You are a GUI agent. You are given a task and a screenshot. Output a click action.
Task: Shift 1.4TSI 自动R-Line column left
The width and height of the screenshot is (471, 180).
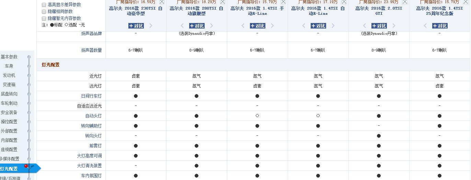(304, 26)
